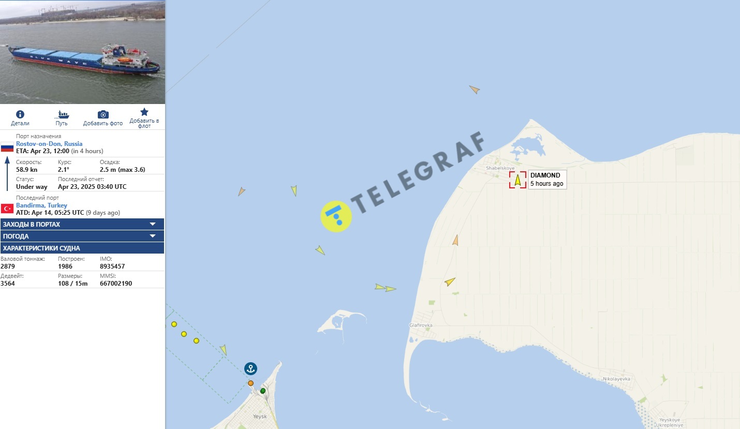Click the Turkey flag icon
This screenshot has width=740, height=429.
[x=7, y=209]
